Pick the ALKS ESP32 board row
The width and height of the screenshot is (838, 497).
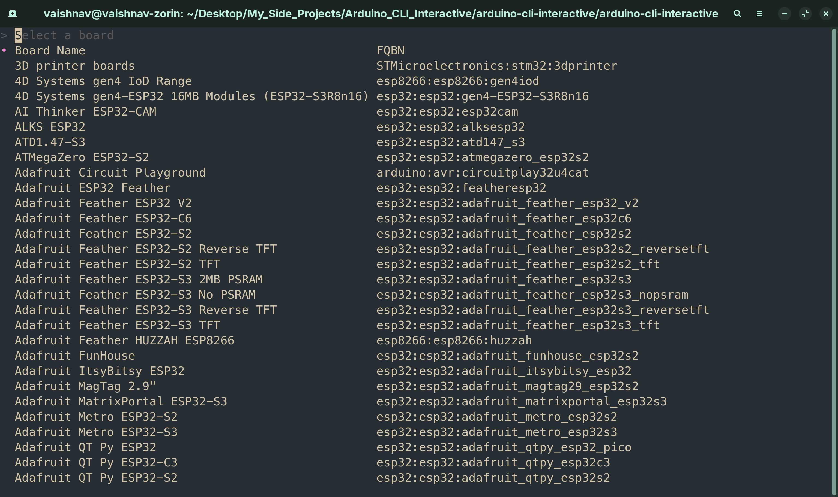click(x=270, y=127)
